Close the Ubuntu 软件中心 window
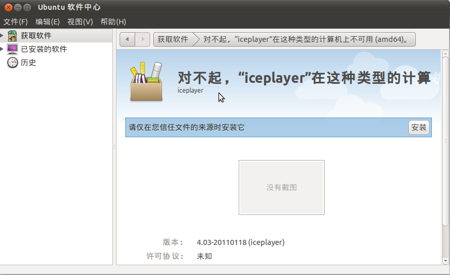The width and height of the screenshot is (450, 275). tap(8, 7)
